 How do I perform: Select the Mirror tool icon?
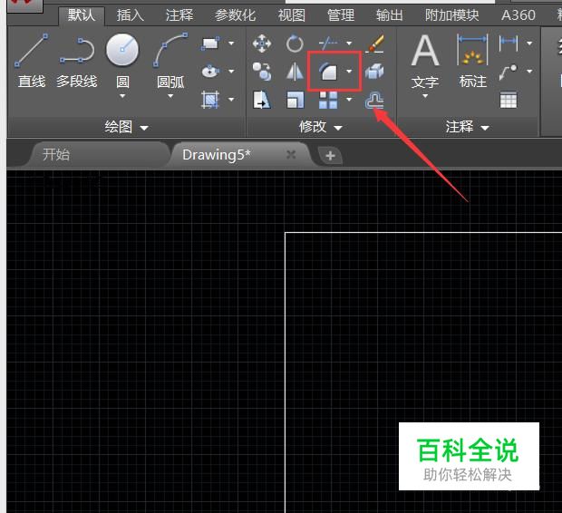pyautogui.click(x=295, y=72)
